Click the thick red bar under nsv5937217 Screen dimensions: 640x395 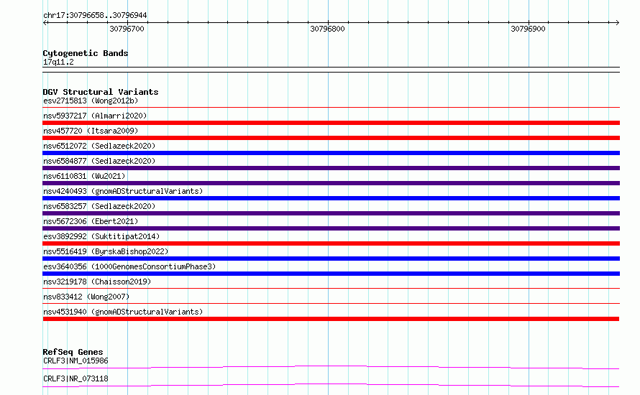pos(331,123)
